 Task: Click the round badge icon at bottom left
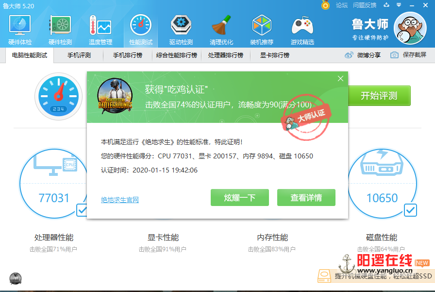click(x=16, y=278)
